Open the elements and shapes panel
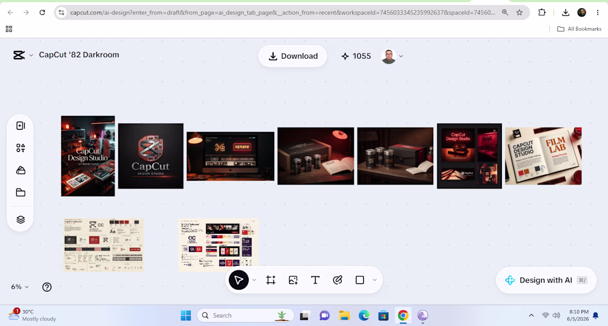The image size is (608, 326). pyautogui.click(x=20, y=148)
